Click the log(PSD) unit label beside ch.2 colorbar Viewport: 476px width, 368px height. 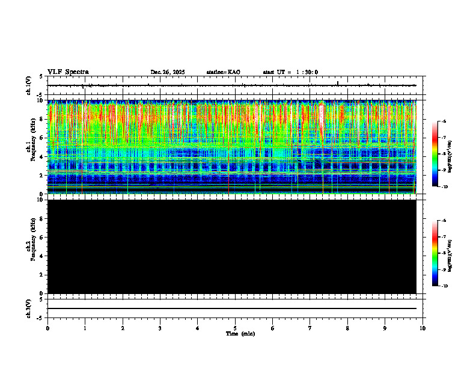click(450, 256)
